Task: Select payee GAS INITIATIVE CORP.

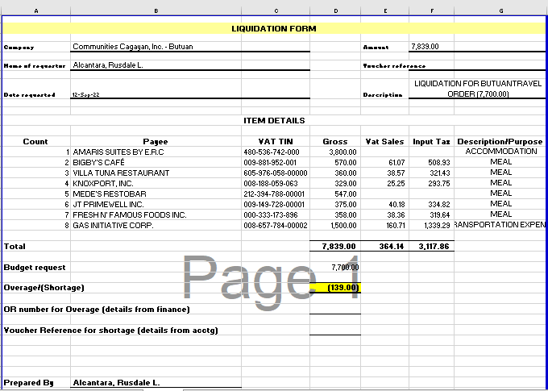Action: 156,226
